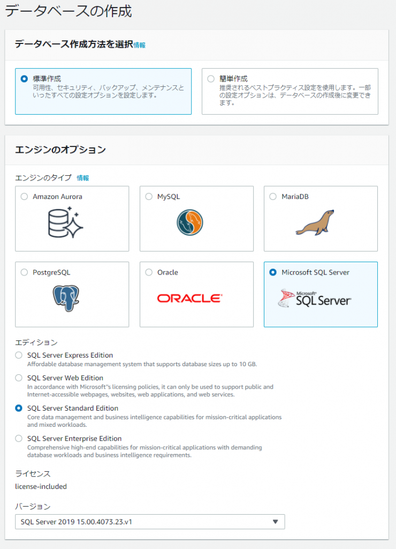
Task: Click the 簡単作成 description text
Action: point(295,95)
